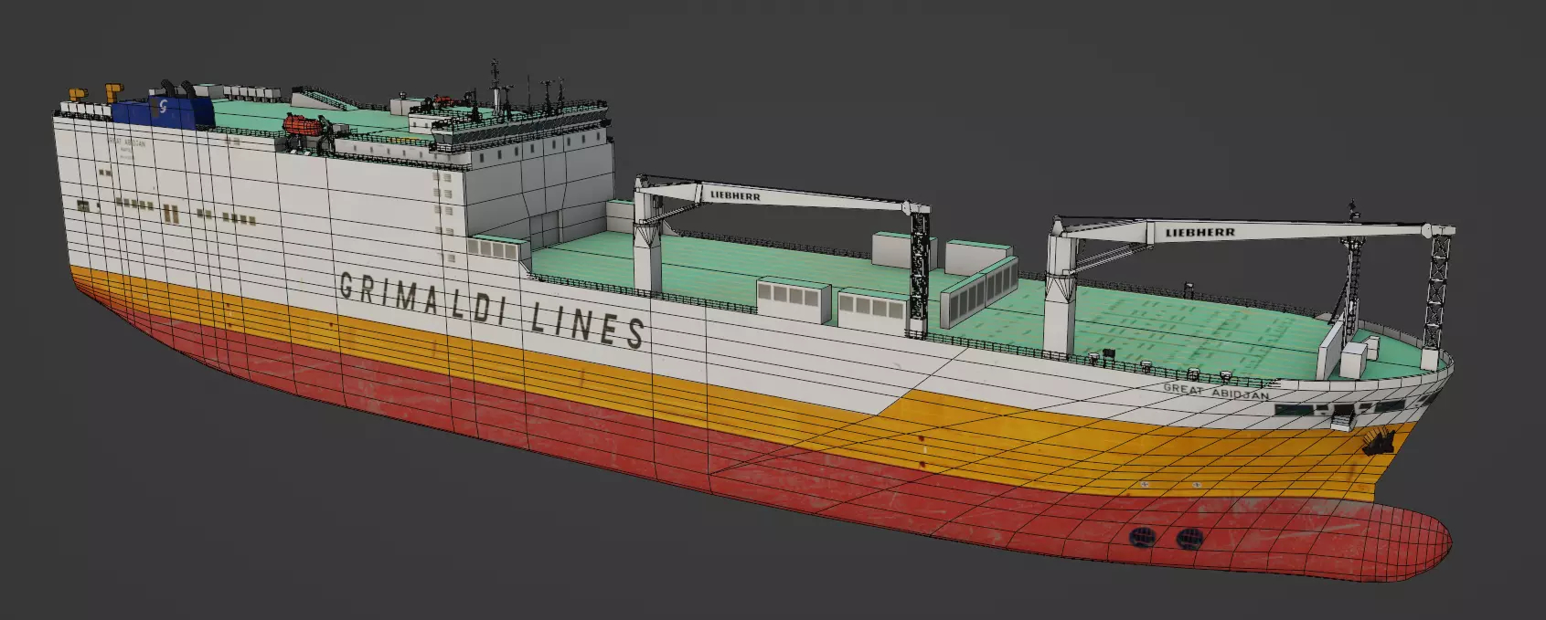Select the LIEBHERR label on midship crane
Image resolution: width=1546 pixels, height=620 pixels.
coord(735,194)
